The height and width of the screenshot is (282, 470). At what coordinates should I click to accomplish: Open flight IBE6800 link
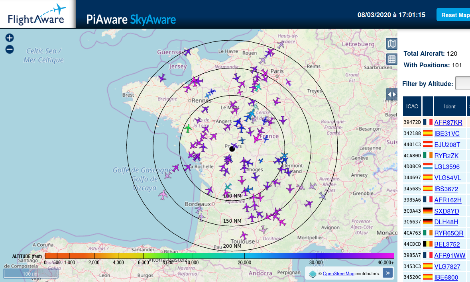click(446, 278)
